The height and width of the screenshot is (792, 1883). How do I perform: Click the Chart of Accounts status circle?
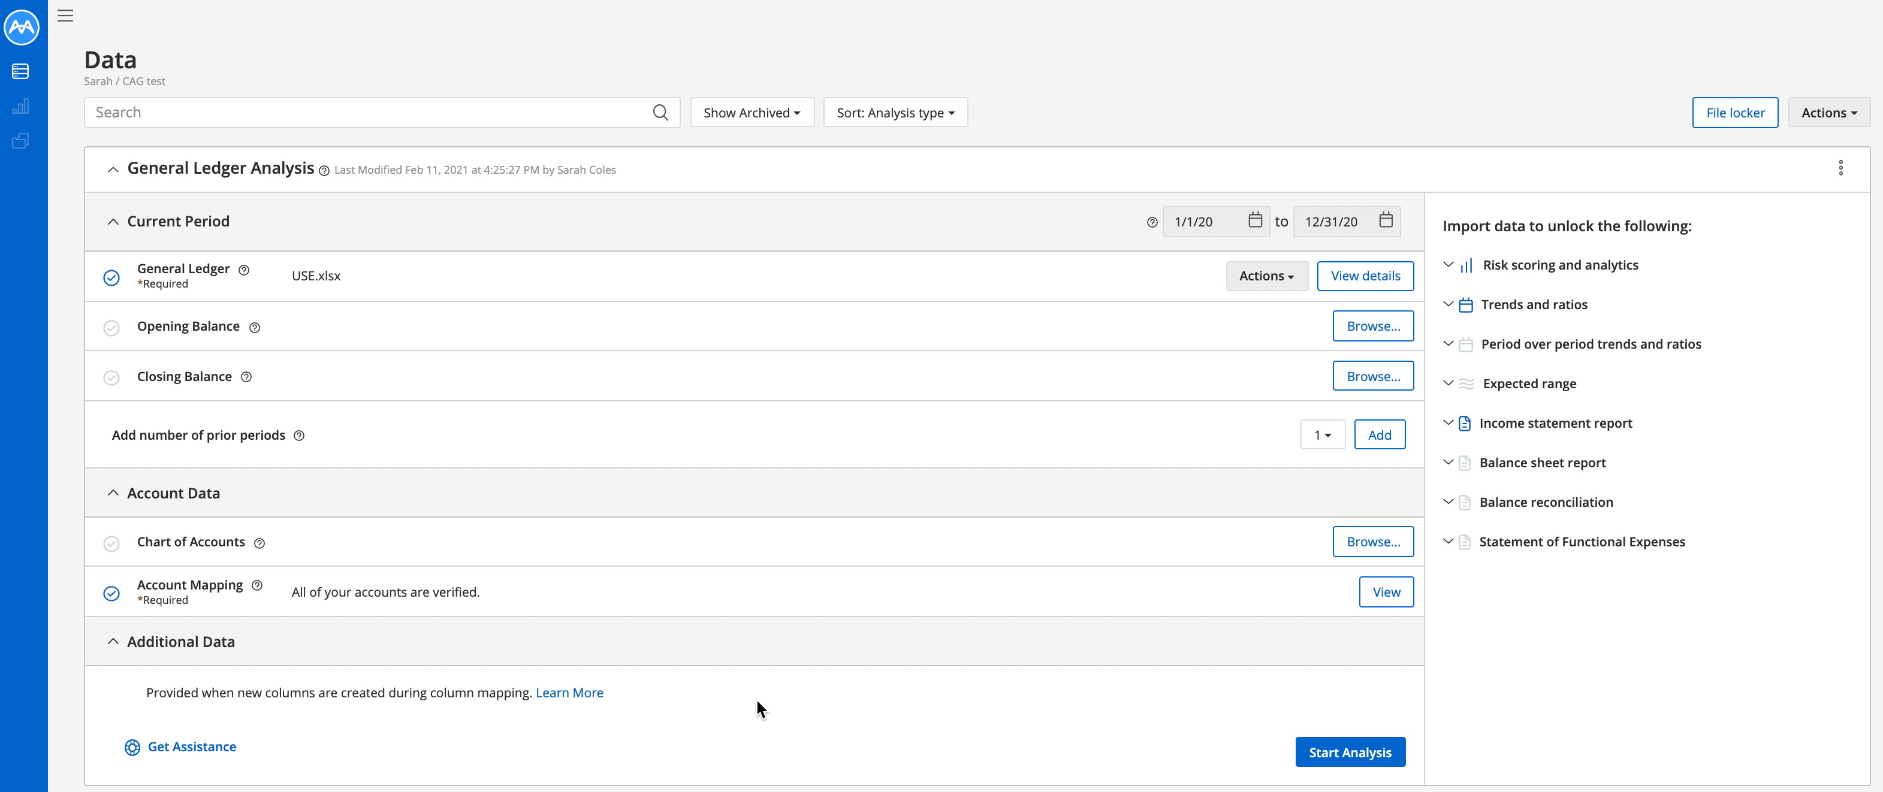(111, 543)
